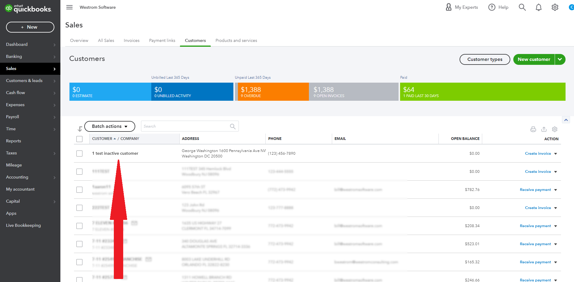
Task: Check the row with $523.01 balance
Action: 79,244
